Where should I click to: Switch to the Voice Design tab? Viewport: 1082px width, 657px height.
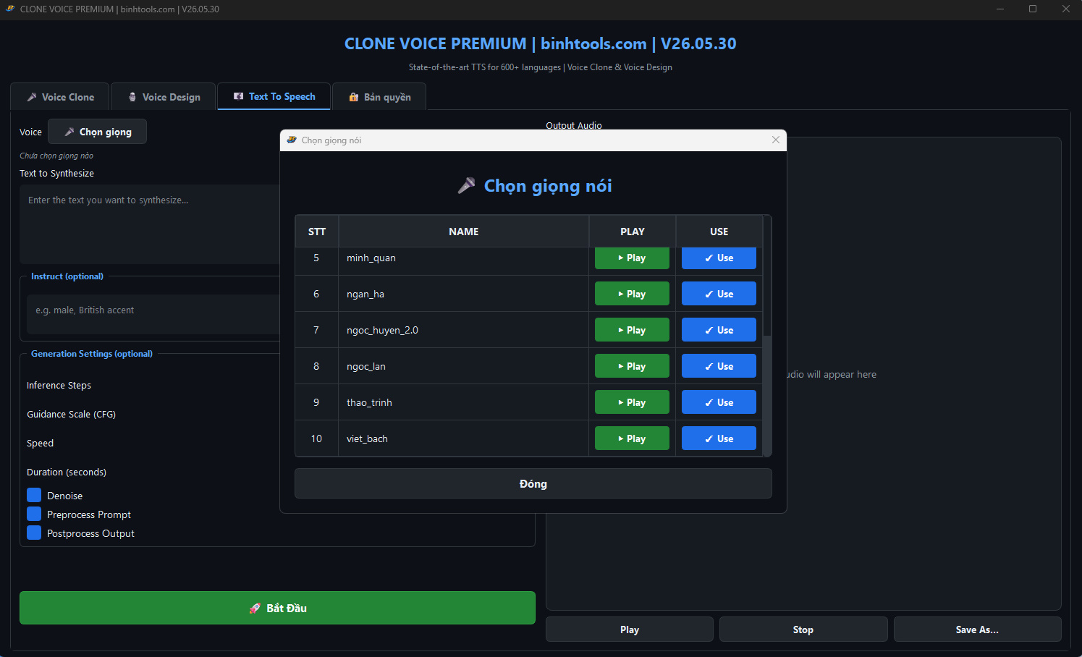164,97
